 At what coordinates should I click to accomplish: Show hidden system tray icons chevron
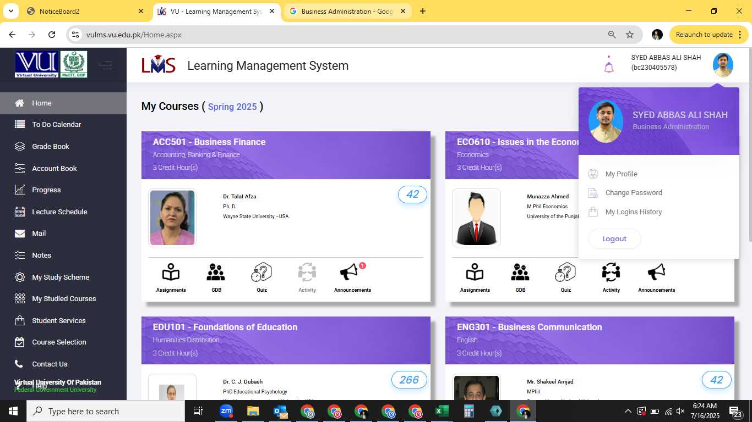pos(628,411)
